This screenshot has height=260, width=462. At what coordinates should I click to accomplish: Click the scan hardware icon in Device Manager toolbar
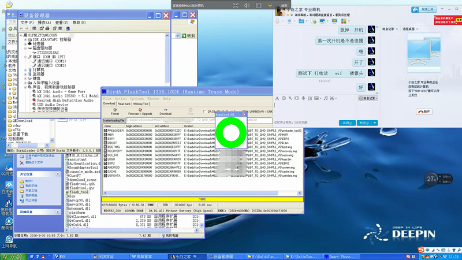(x=68, y=28)
